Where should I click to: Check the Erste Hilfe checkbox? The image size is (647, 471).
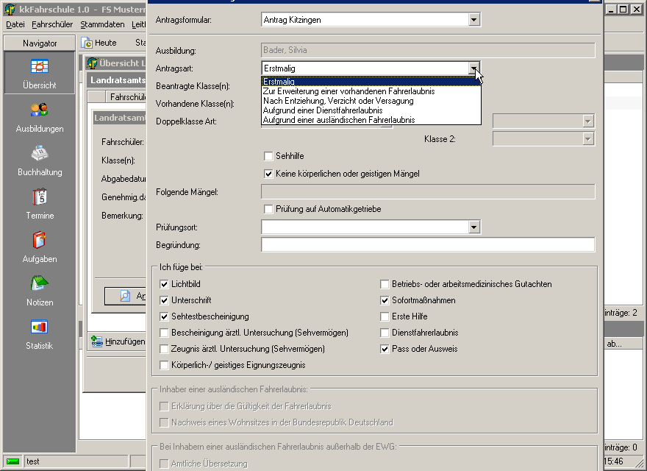(x=385, y=316)
